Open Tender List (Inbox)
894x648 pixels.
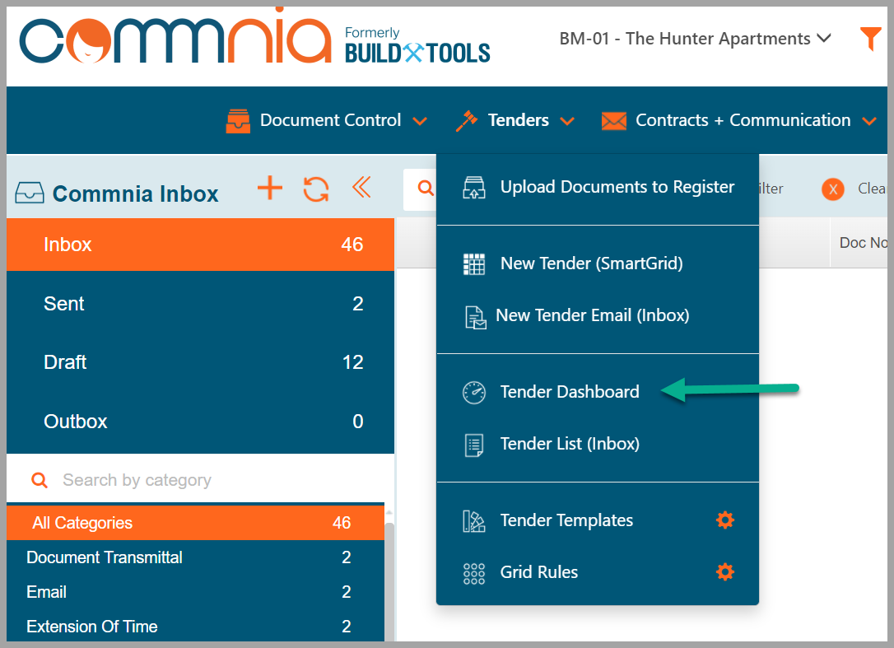point(598,444)
